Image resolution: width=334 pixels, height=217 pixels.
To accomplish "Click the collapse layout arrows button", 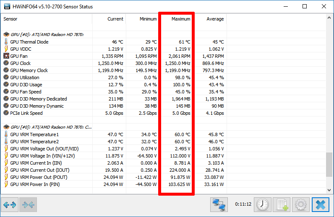I will (x=28, y=205).
